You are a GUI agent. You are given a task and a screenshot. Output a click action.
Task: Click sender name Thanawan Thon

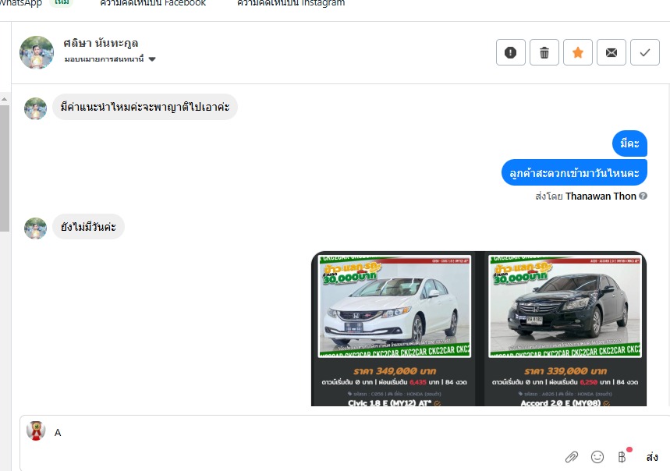(601, 196)
